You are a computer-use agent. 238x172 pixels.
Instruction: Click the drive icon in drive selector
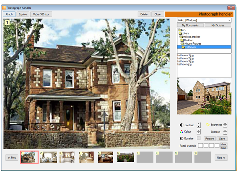point(180,20)
